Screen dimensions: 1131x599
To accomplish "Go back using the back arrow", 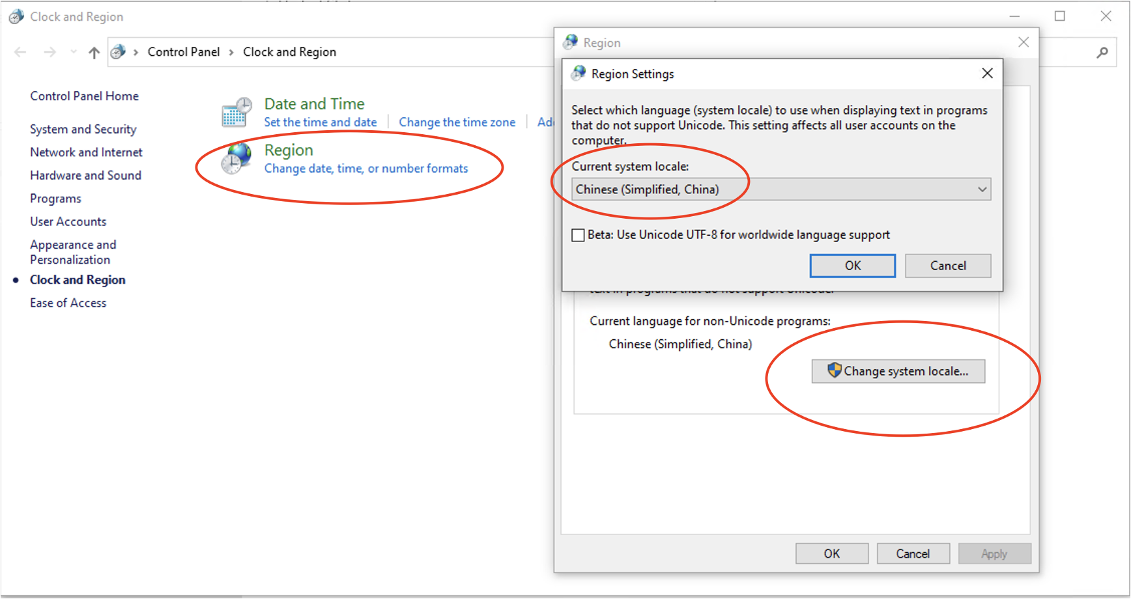I will (20, 52).
